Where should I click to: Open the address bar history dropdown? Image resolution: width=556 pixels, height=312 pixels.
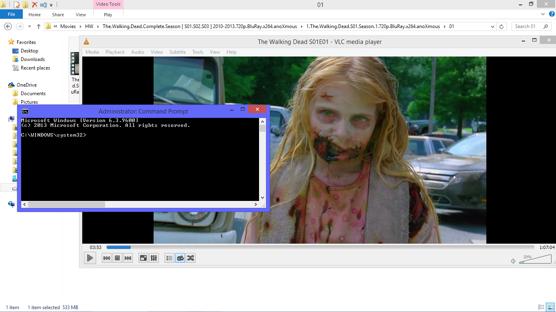coord(493,26)
